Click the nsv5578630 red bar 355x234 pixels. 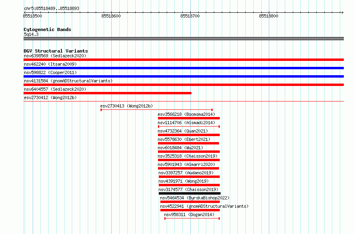pyautogui.click(x=188, y=143)
